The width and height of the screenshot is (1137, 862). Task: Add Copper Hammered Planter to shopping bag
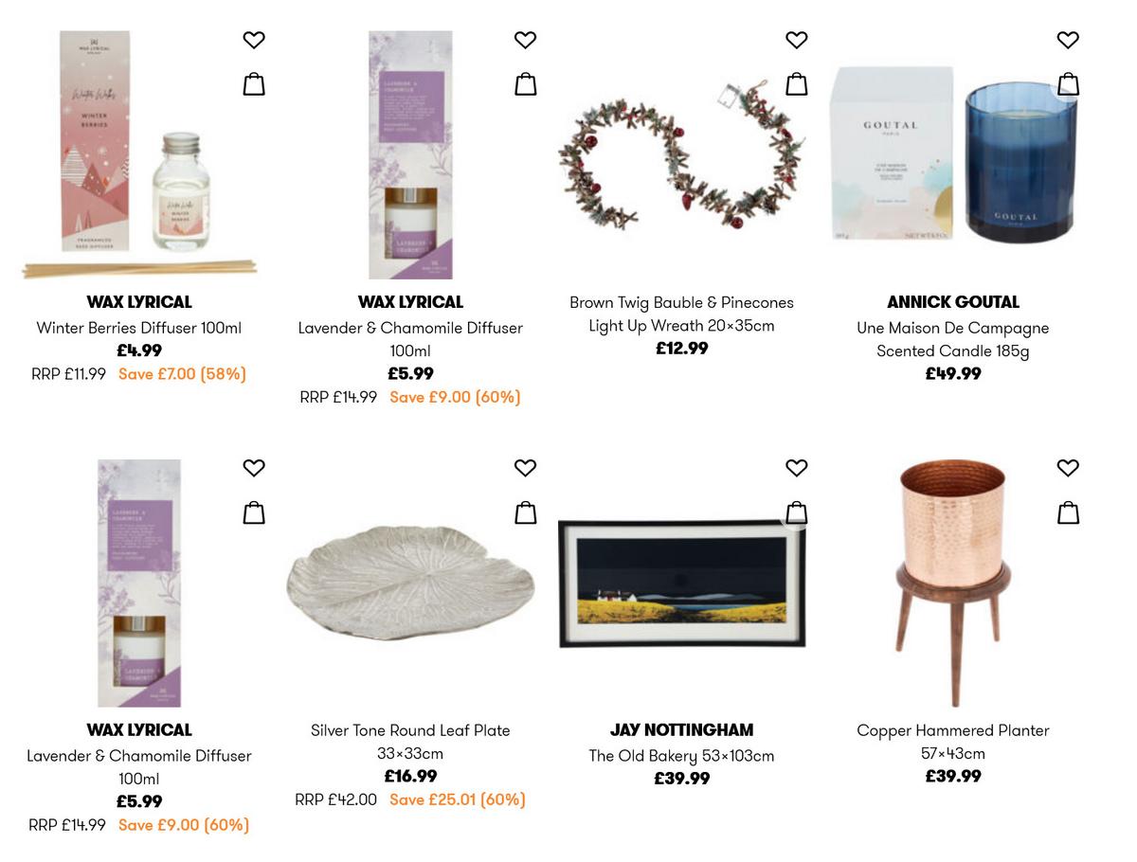coord(1067,512)
